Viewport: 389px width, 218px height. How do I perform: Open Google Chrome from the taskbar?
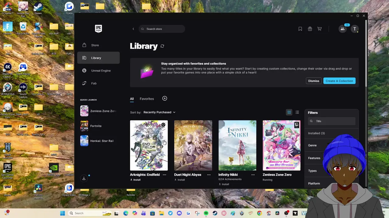(x=259, y=213)
